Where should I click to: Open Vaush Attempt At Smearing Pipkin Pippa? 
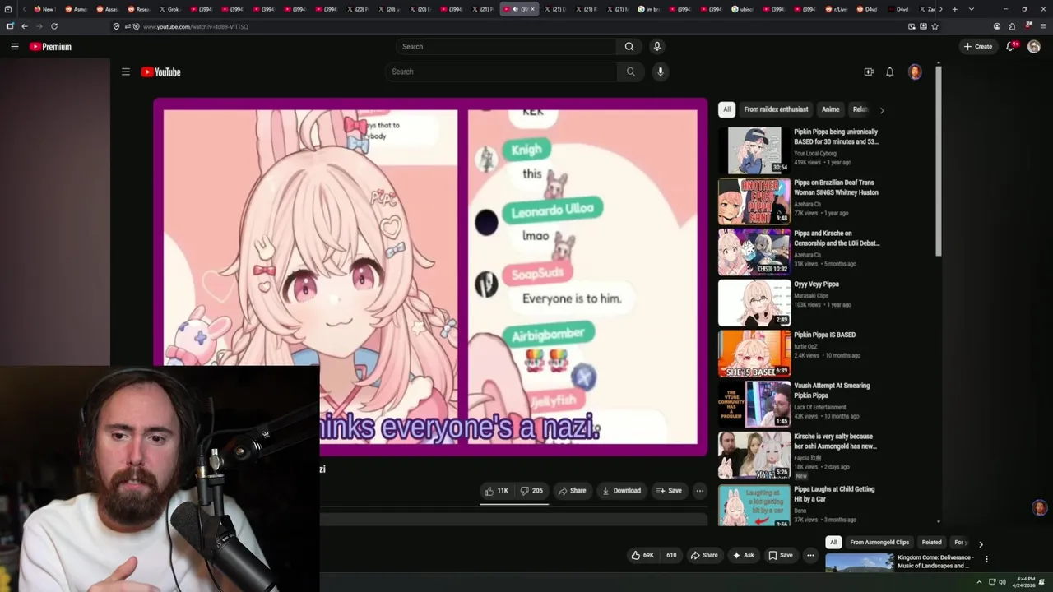tap(754, 404)
